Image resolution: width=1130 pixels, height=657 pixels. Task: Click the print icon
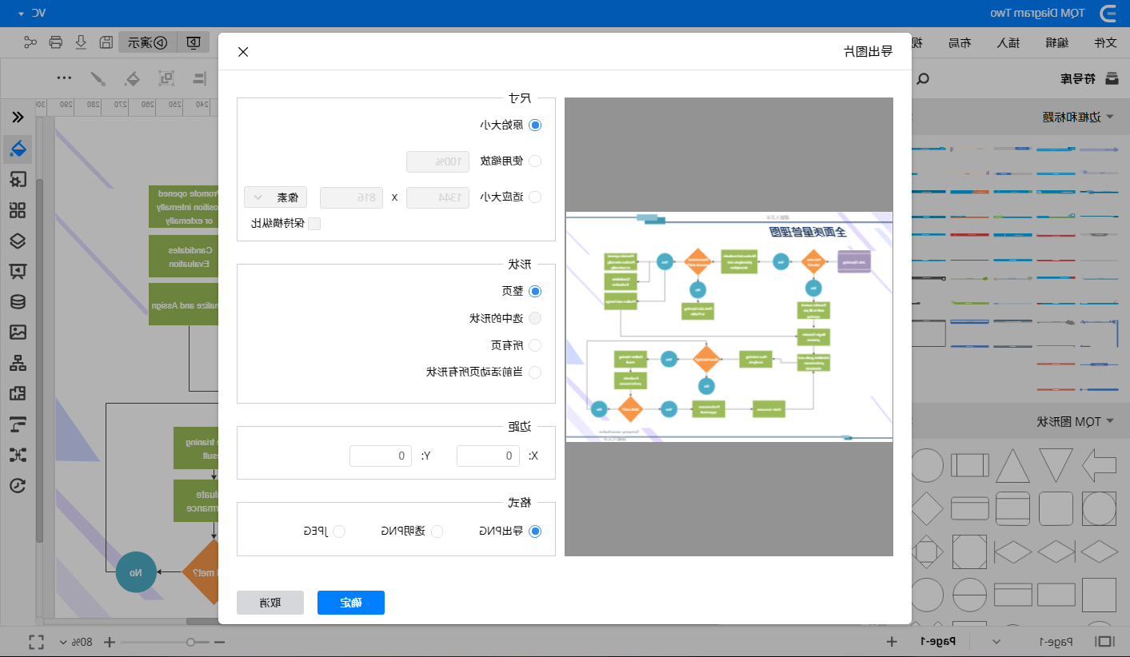tap(56, 42)
